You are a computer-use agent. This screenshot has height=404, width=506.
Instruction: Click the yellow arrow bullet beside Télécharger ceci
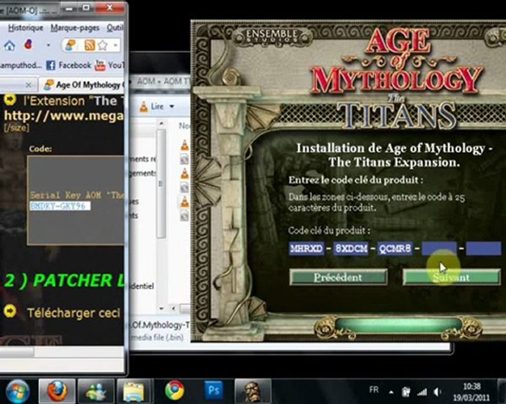[10, 311]
